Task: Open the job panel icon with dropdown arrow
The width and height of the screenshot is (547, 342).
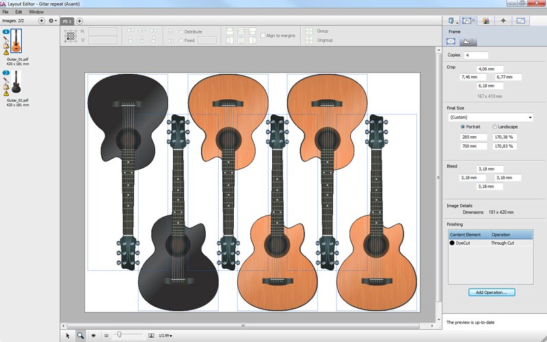Action: click(x=453, y=21)
